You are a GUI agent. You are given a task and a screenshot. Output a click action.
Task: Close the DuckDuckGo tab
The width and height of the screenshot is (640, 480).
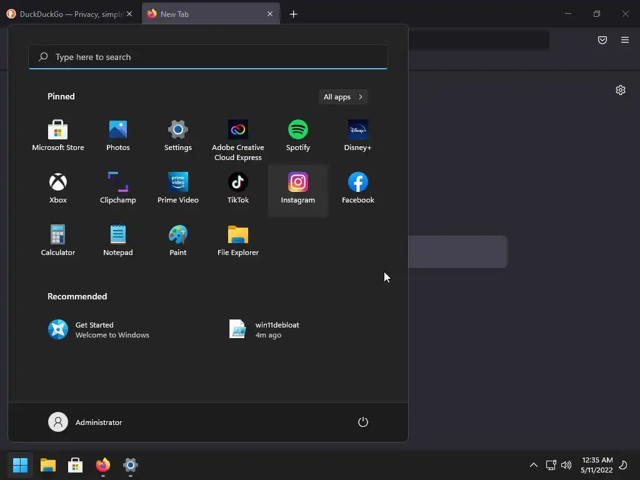(129, 14)
